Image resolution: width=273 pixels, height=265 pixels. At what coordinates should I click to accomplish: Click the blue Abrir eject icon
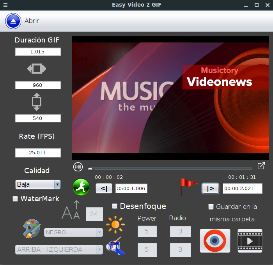[x=13, y=21]
